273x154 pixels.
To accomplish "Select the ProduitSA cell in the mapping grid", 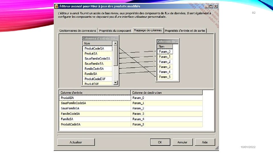I will tap(95, 98).
